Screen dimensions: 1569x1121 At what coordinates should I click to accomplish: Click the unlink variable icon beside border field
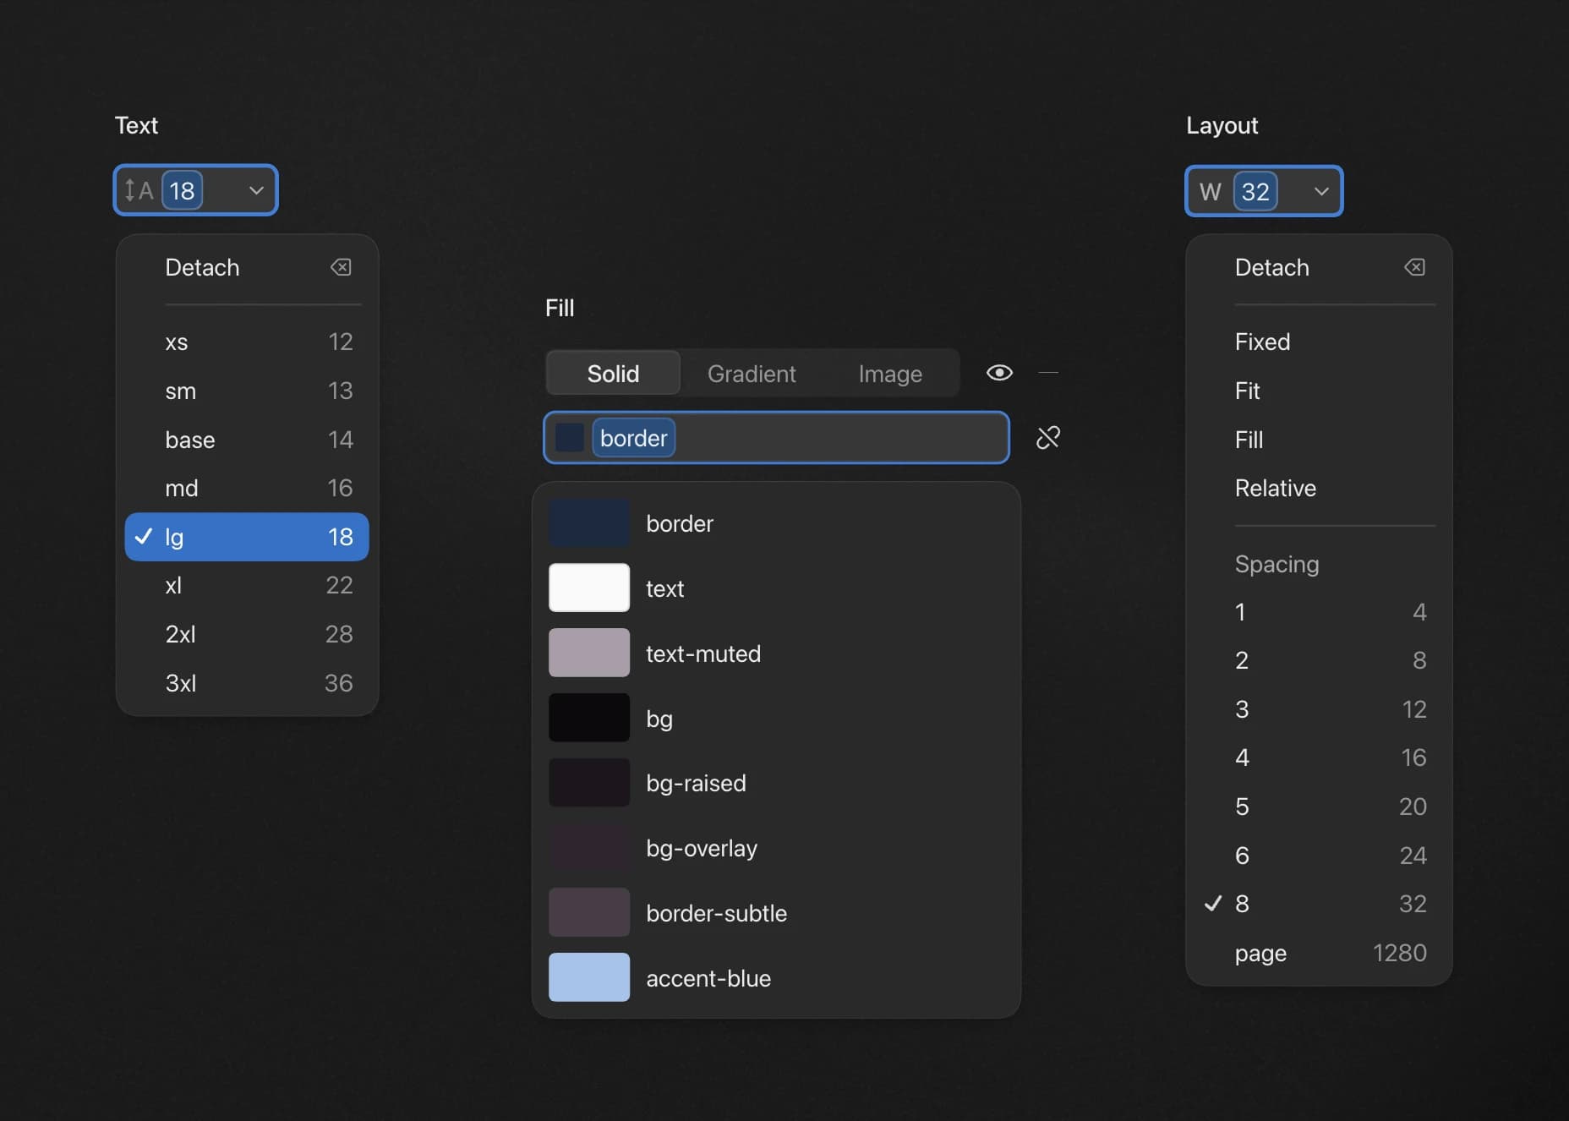[x=1047, y=437]
